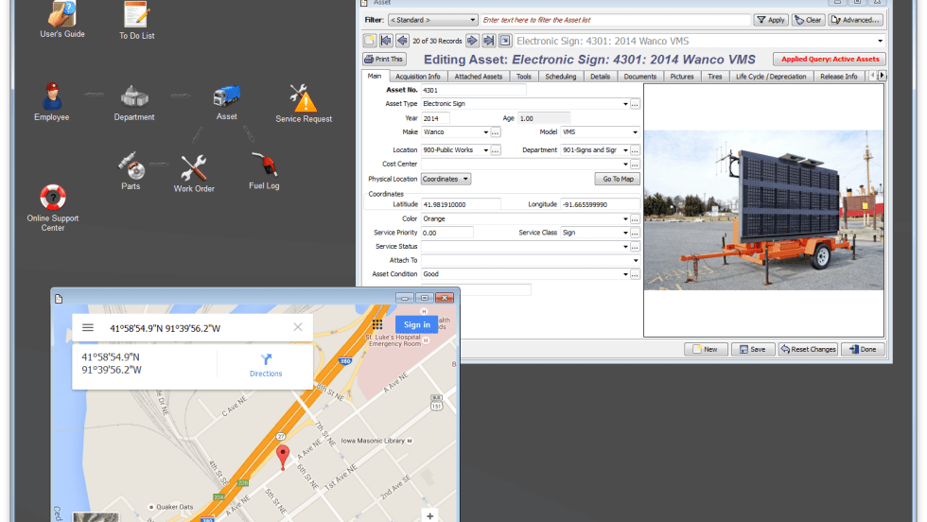Open the Work Order module icon
The image size is (927, 522).
(x=194, y=168)
